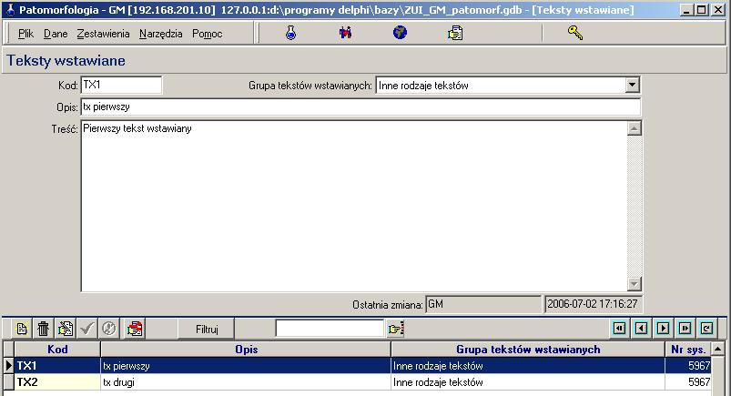Viewport: 731px width, 396px height.
Task: Click the pointing hand search icon
Action: [395, 329]
